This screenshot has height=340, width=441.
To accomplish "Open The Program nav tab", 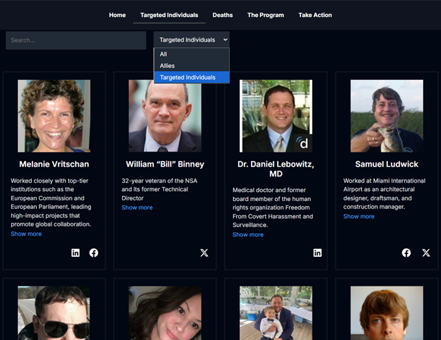I will pos(266,15).
